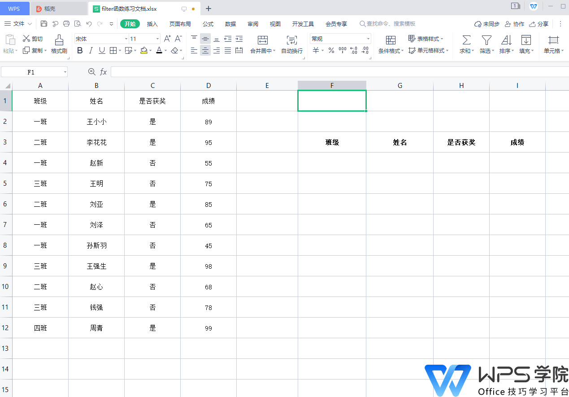Switch to the 公式 ribbon tab
Viewport: 569px width, 397px height.
pyautogui.click(x=208, y=24)
